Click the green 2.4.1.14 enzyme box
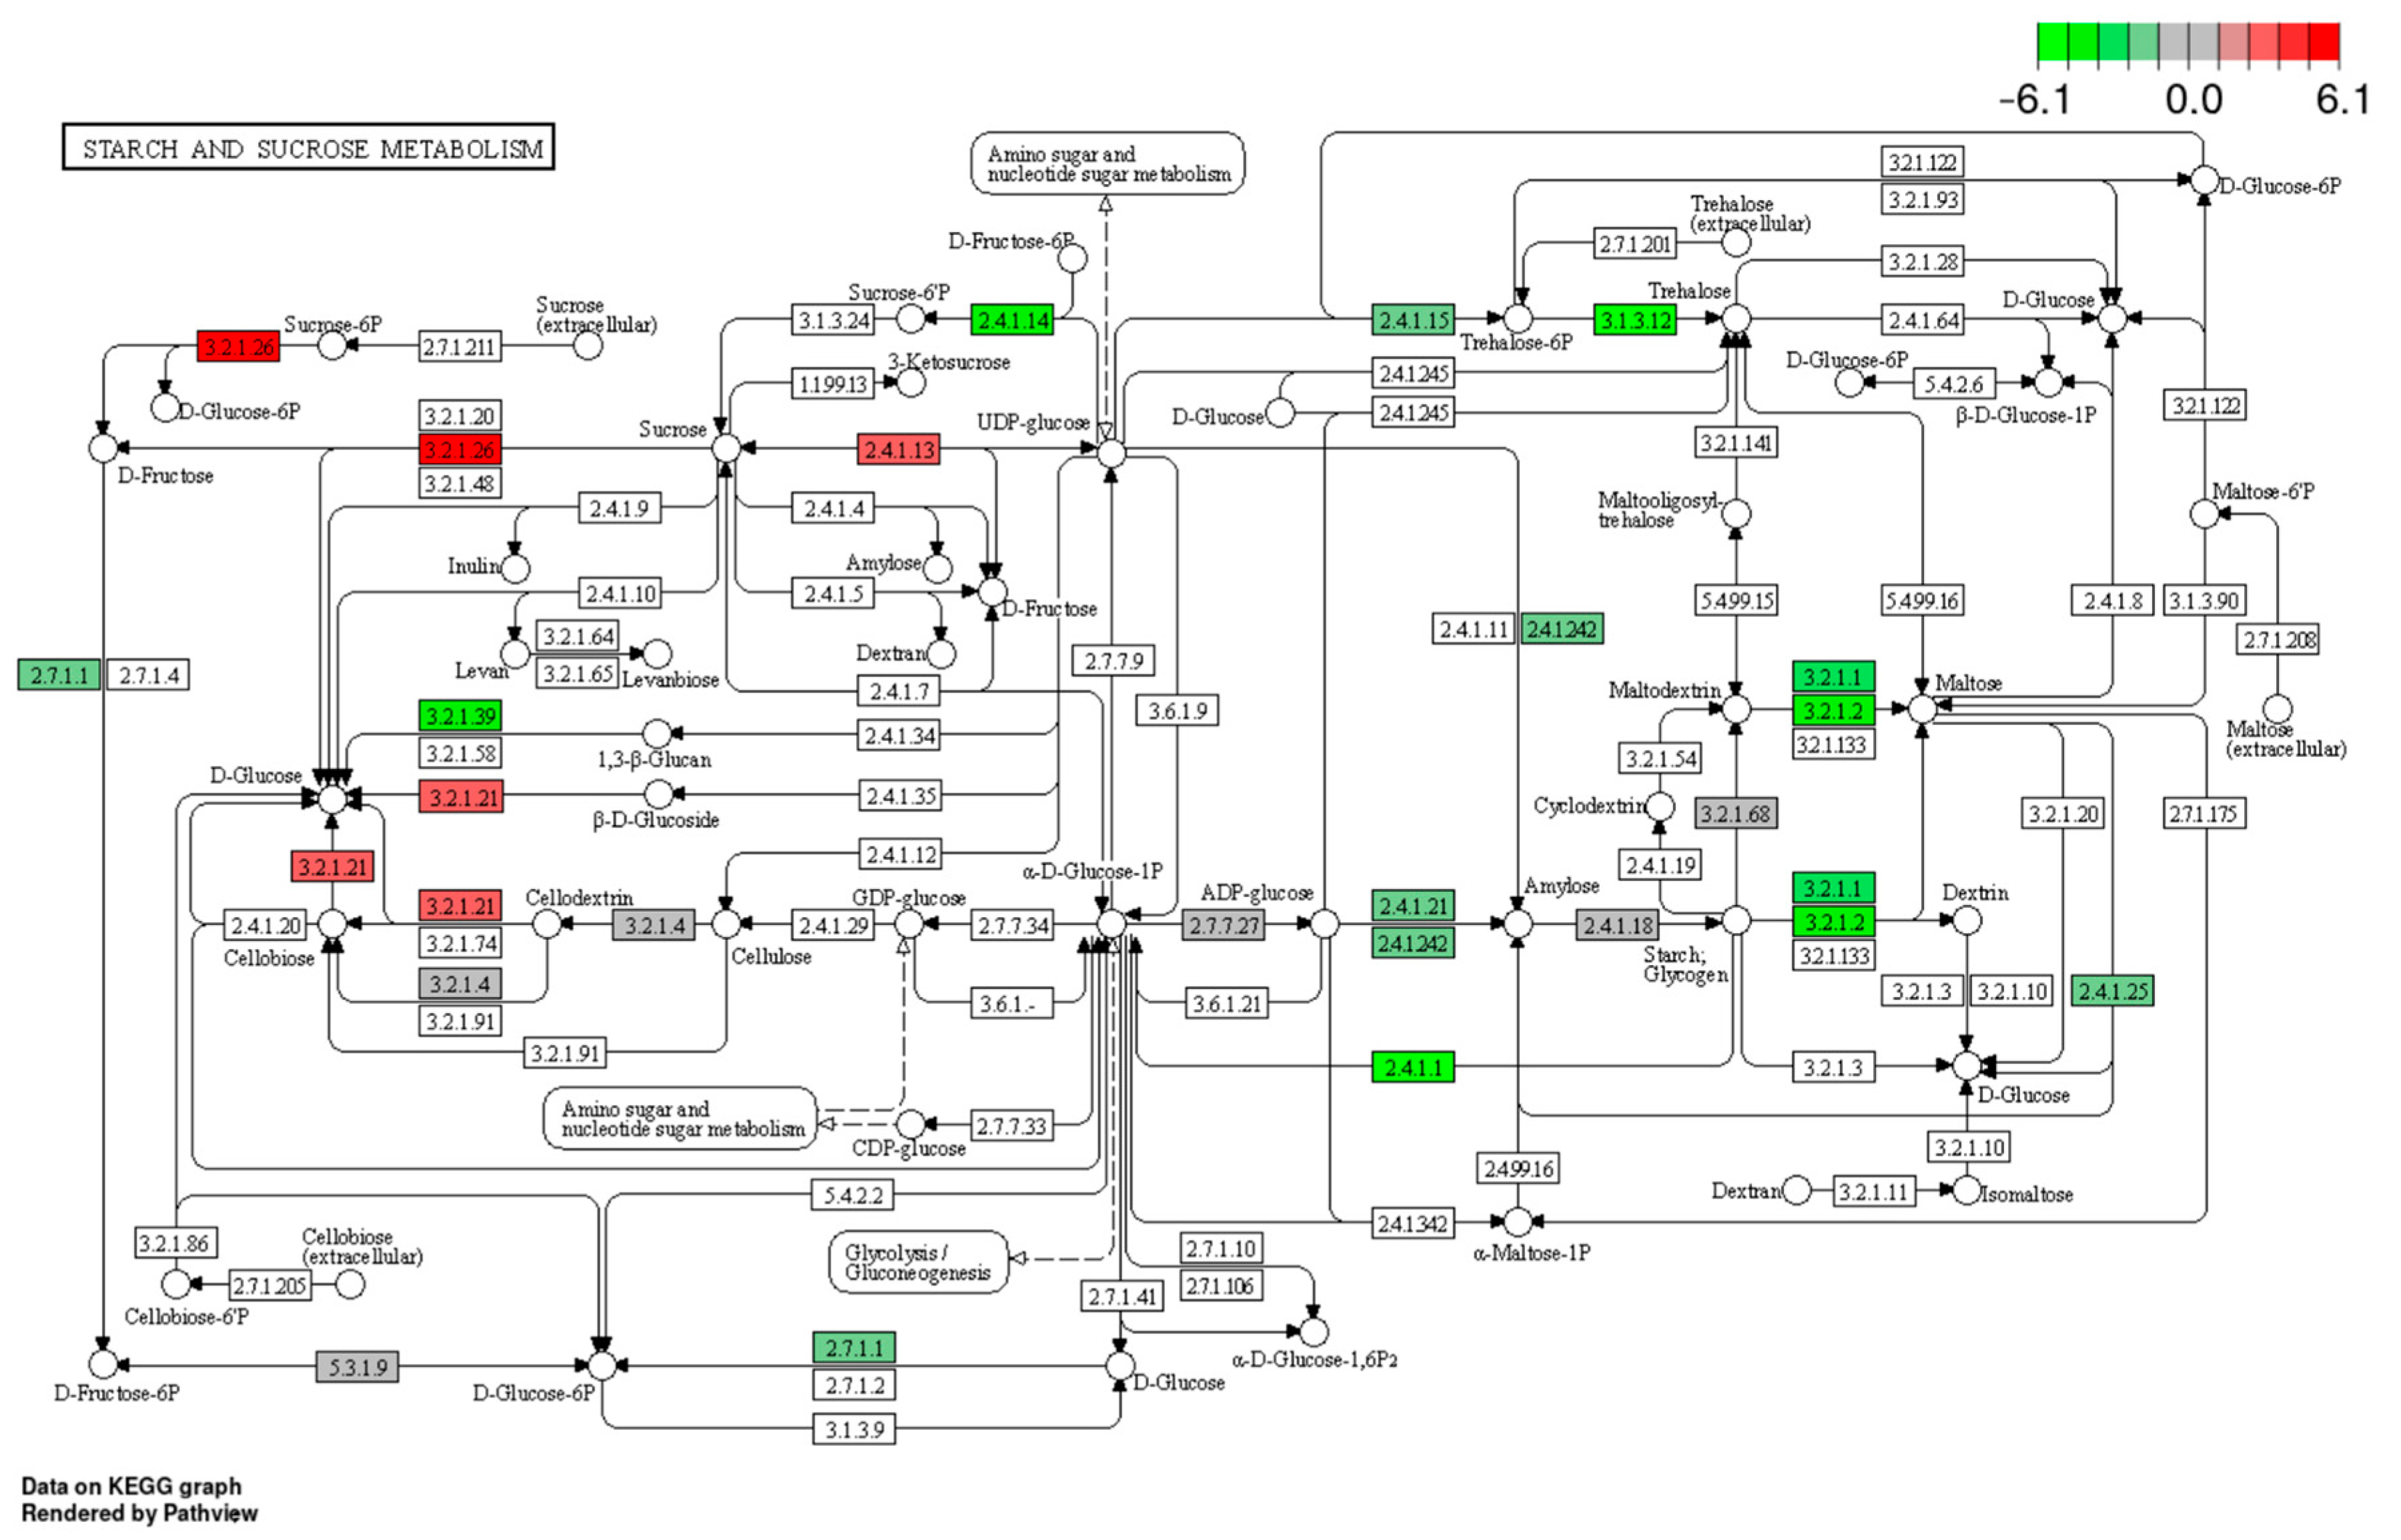This screenshot has height=1540, width=2401. pos(1012,320)
